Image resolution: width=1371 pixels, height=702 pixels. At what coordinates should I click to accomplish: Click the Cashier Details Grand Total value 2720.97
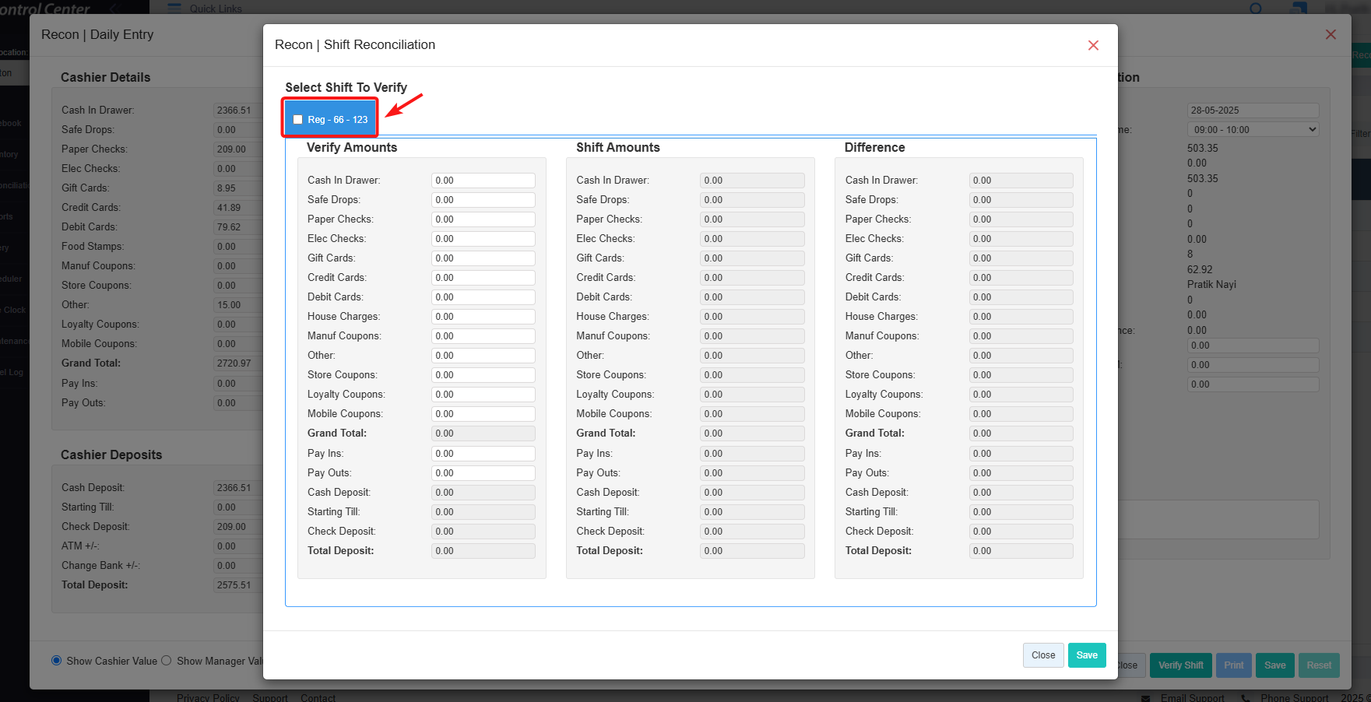(238, 363)
